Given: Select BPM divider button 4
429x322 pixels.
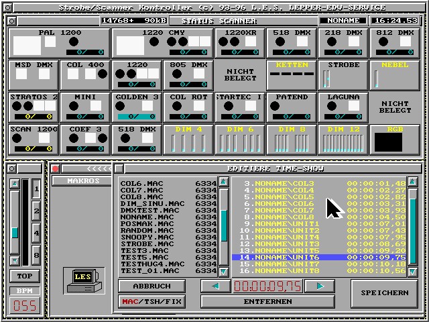Looking at the screenshot, I should pyautogui.click(x=36, y=233).
